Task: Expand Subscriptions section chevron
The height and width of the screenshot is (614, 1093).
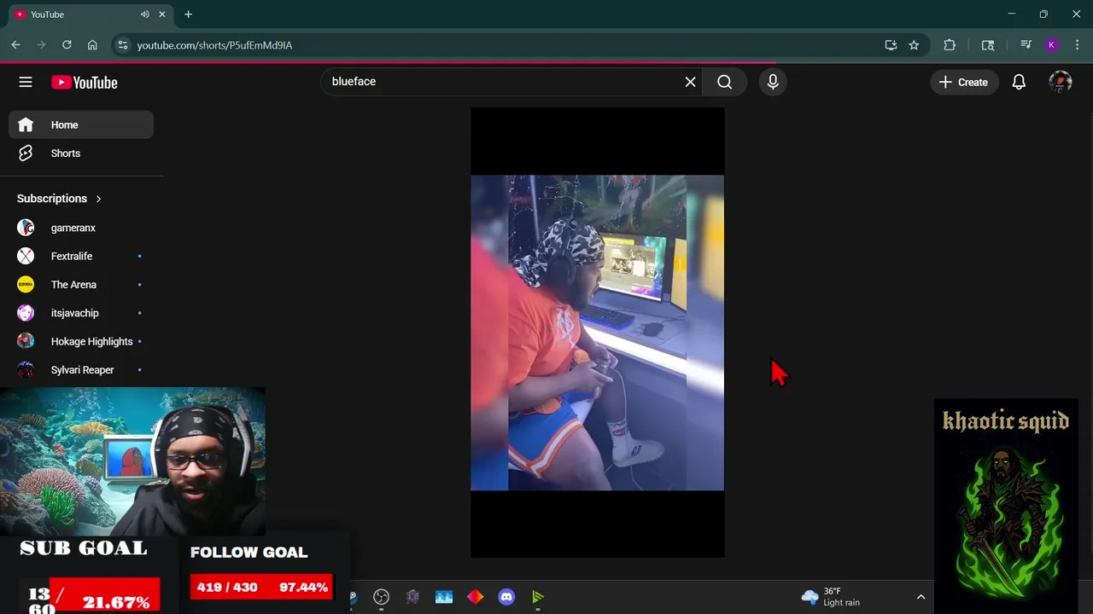Action: click(98, 199)
